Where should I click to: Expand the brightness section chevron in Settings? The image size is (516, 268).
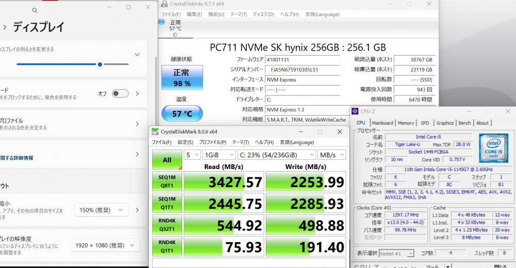pos(137,55)
